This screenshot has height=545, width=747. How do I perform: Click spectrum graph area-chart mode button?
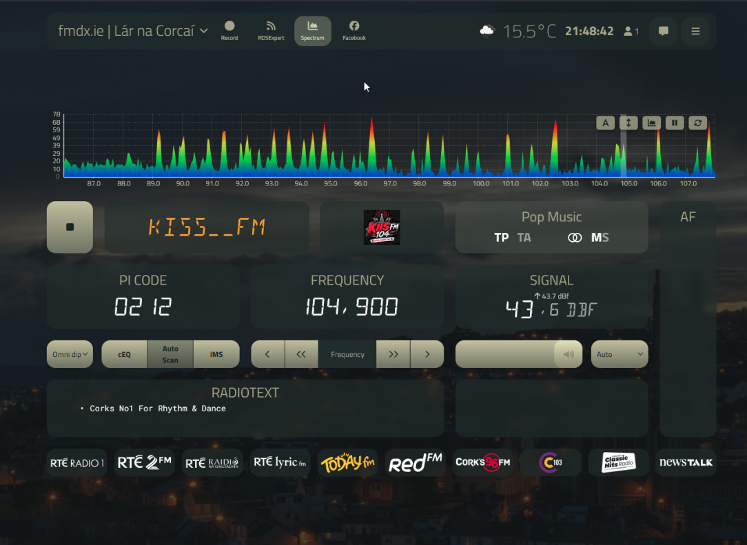point(651,123)
